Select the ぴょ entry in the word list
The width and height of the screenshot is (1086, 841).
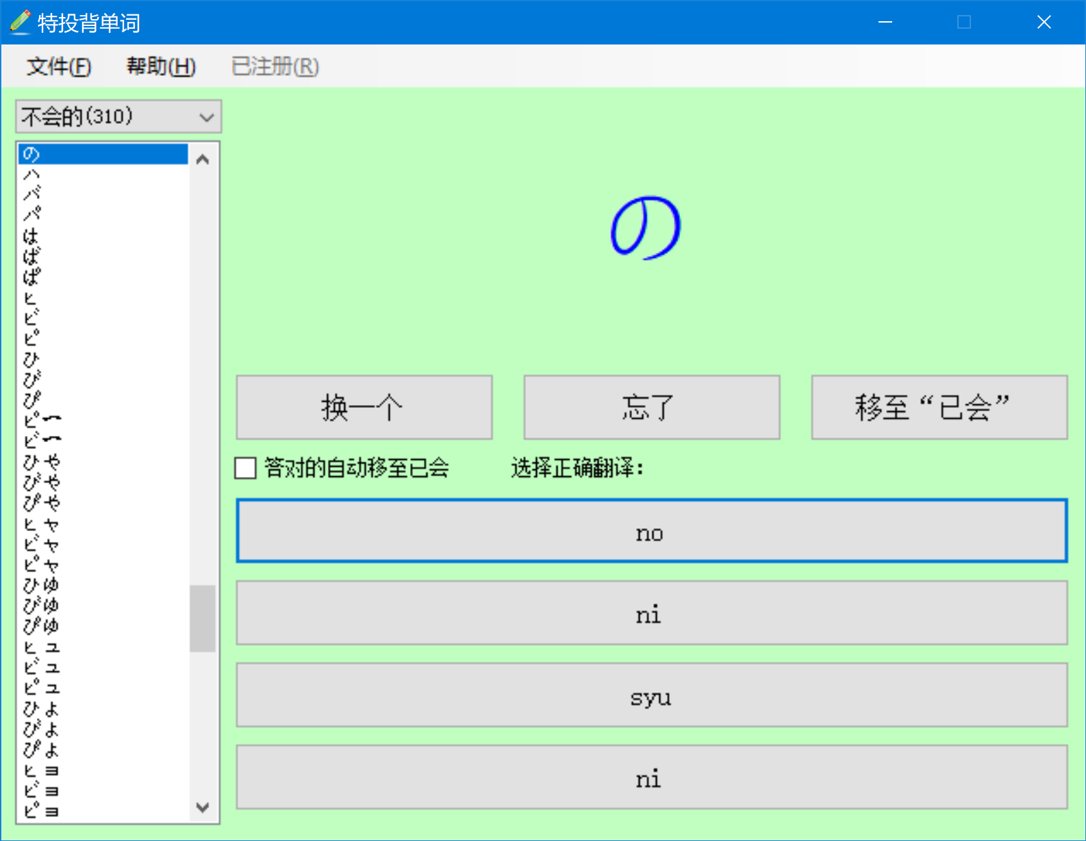point(103,749)
